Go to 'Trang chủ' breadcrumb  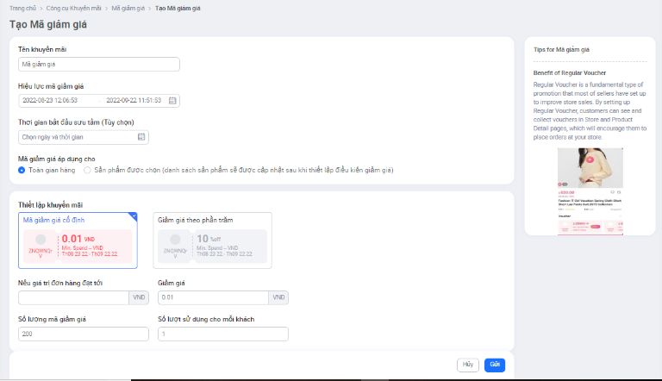[22, 8]
